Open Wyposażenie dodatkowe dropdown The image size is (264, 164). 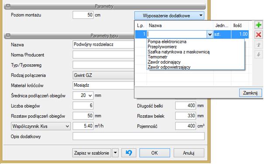click(x=169, y=15)
